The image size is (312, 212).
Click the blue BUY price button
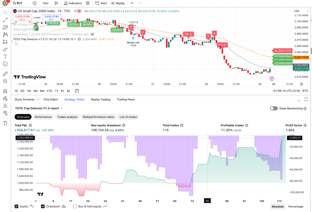(51, 18)
